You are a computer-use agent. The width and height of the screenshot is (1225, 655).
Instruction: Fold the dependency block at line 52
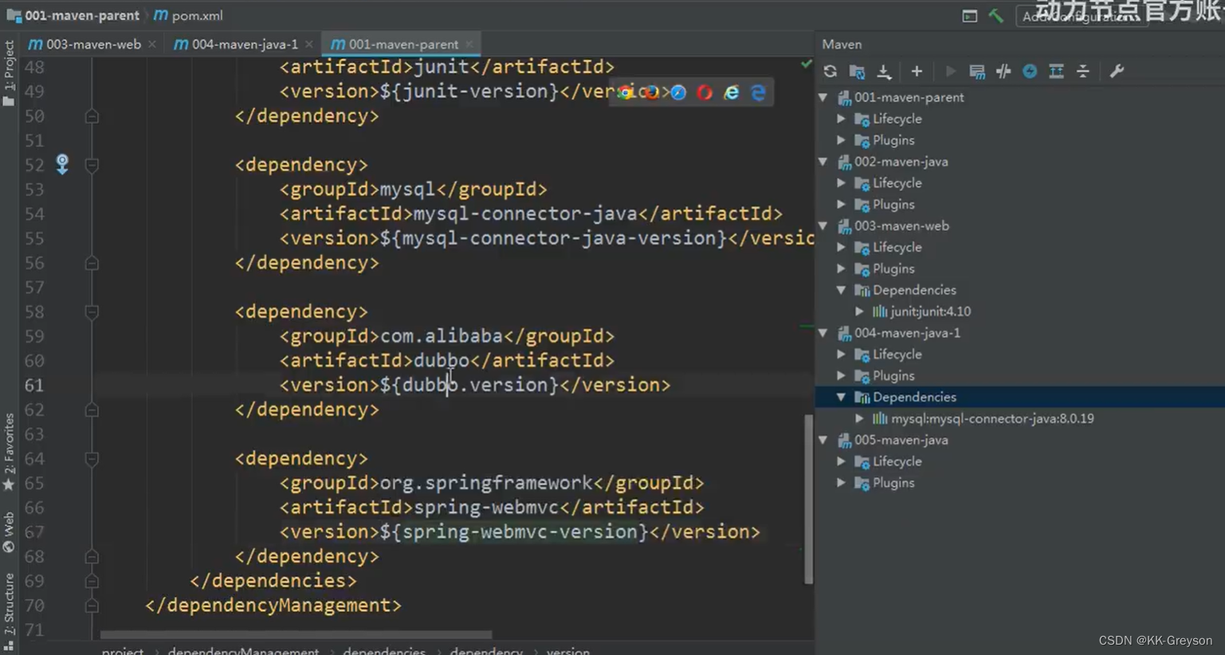[92, 165]
